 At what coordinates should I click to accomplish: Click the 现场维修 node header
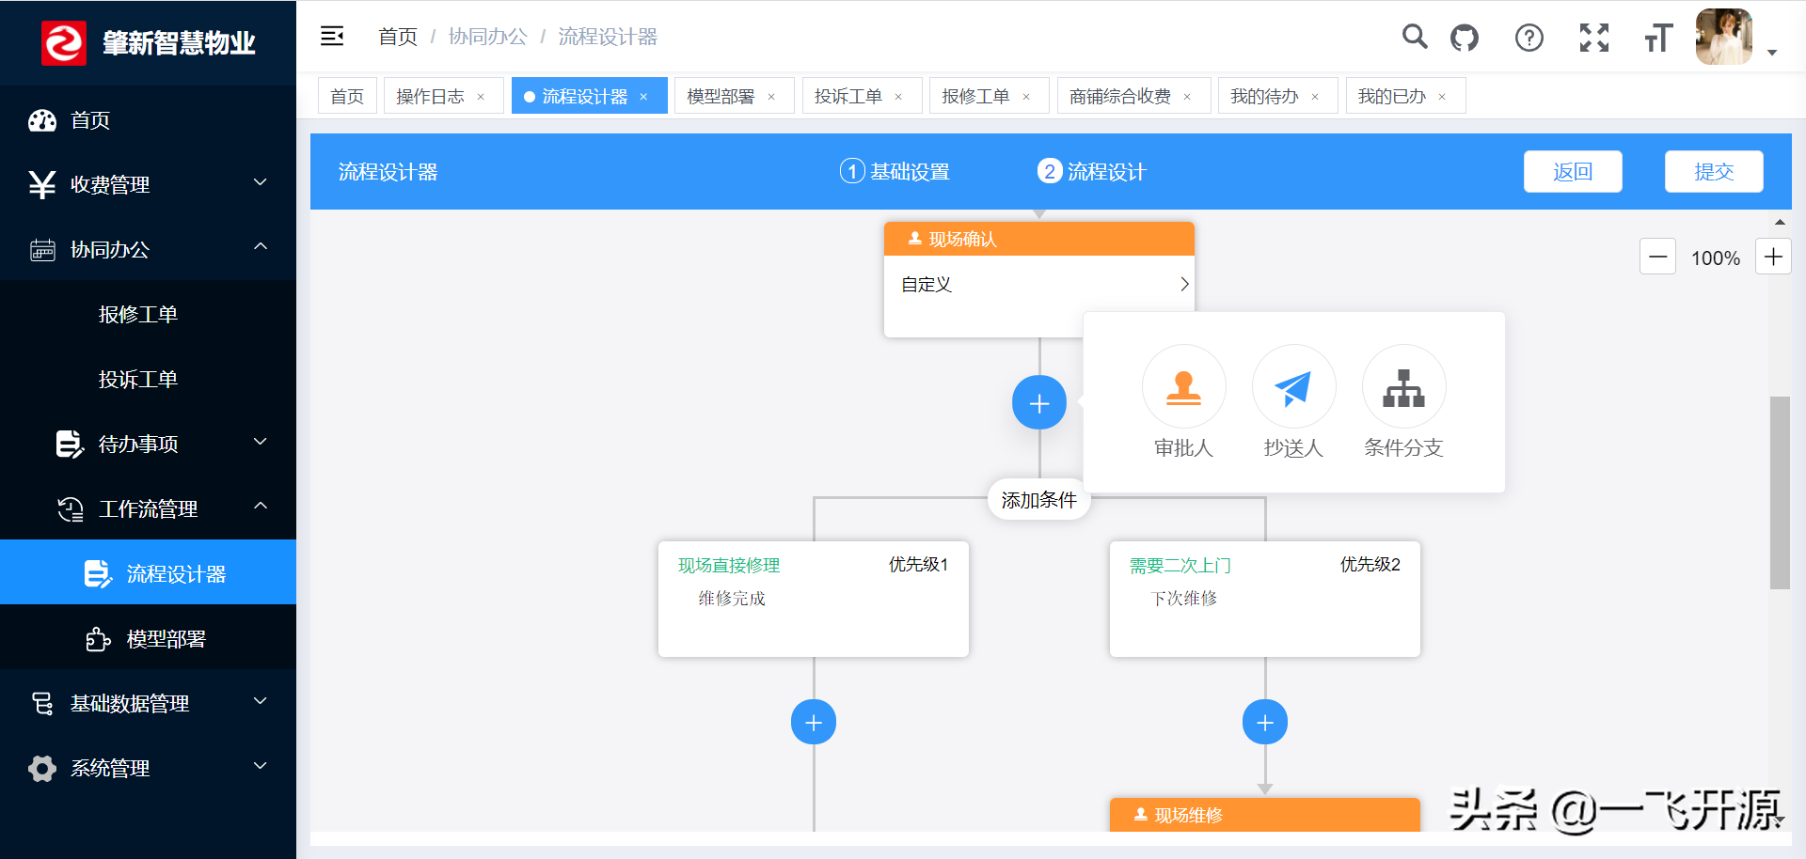(1265, 815)
